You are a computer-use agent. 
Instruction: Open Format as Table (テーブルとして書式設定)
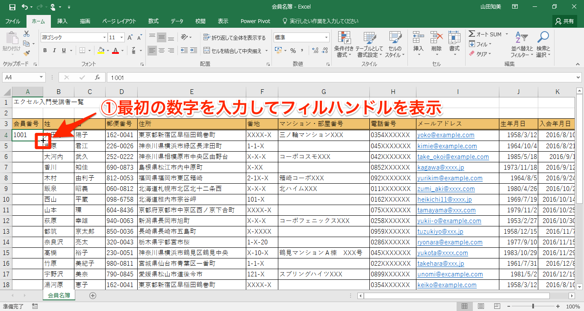click(x=369, y=44)
